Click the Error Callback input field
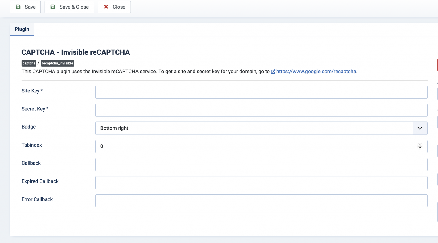The width and height of the screenshot is (438, 243). click(261, 201)
